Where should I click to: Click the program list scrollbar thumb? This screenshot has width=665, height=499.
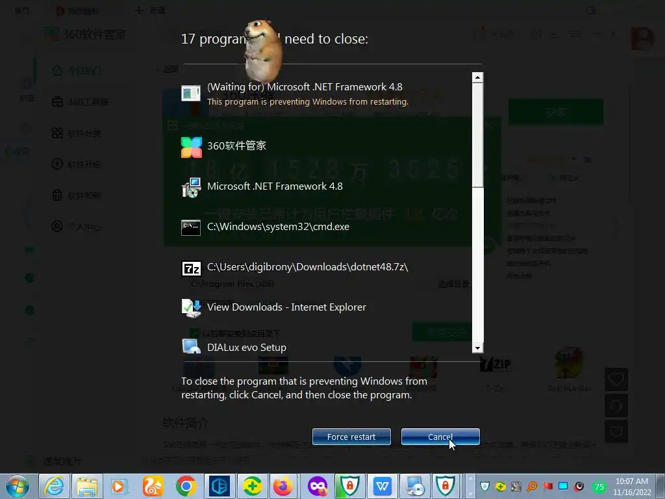pos(477,135)
